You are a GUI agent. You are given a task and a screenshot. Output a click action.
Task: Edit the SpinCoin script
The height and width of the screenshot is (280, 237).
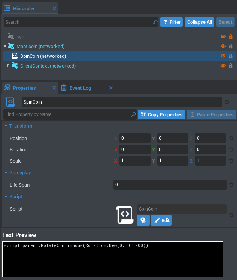click(x=161, y=220)
